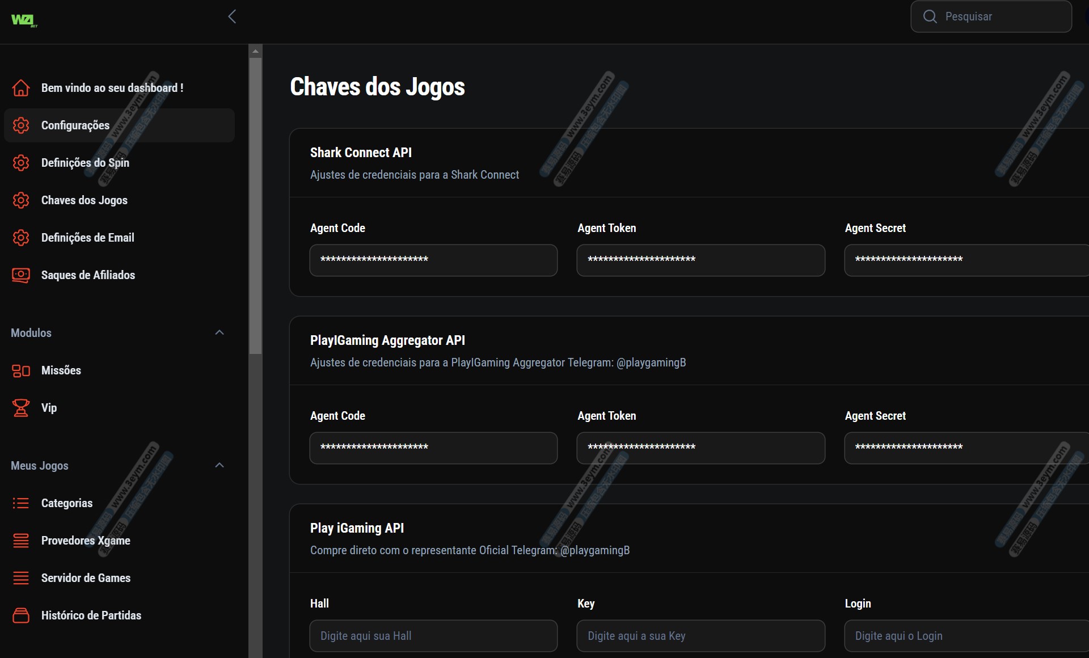Collapse the Meus Jogos section chevron
Image resolution: width=1089 pixels, height=658 pixels.
point(220,466)
